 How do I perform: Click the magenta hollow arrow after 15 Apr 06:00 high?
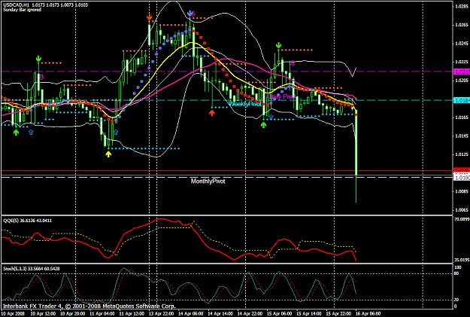click(x=293, y=62)
